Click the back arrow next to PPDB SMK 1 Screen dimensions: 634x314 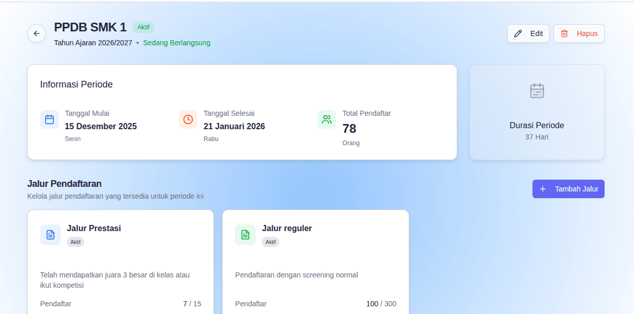[x=36, y=33]
